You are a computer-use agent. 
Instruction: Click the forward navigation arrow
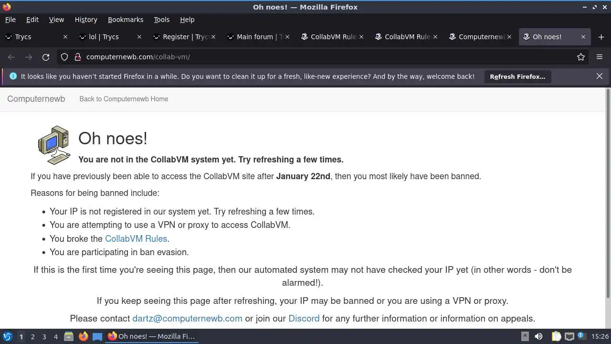pos(29,57)
